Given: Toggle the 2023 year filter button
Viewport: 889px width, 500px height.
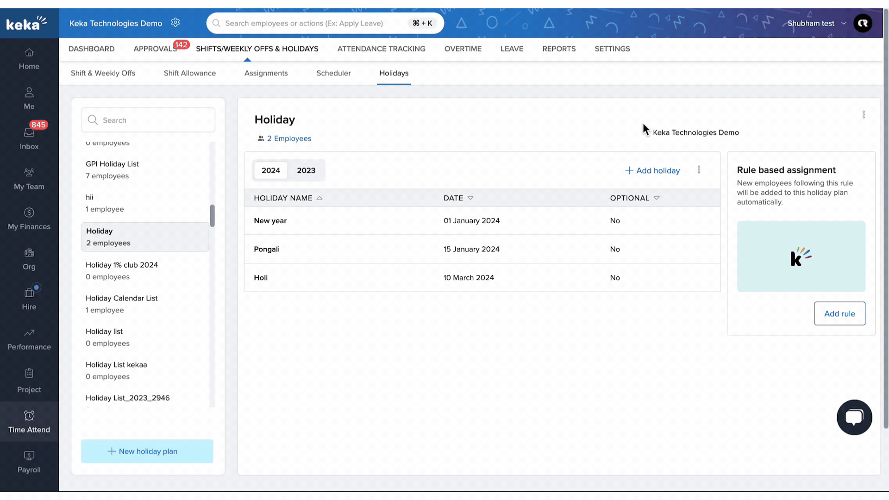Looking at the screenshot, I should point(306,170).
